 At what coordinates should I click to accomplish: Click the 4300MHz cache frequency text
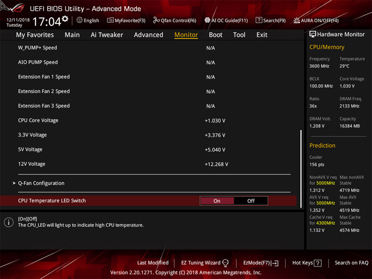tap(326, 223)
